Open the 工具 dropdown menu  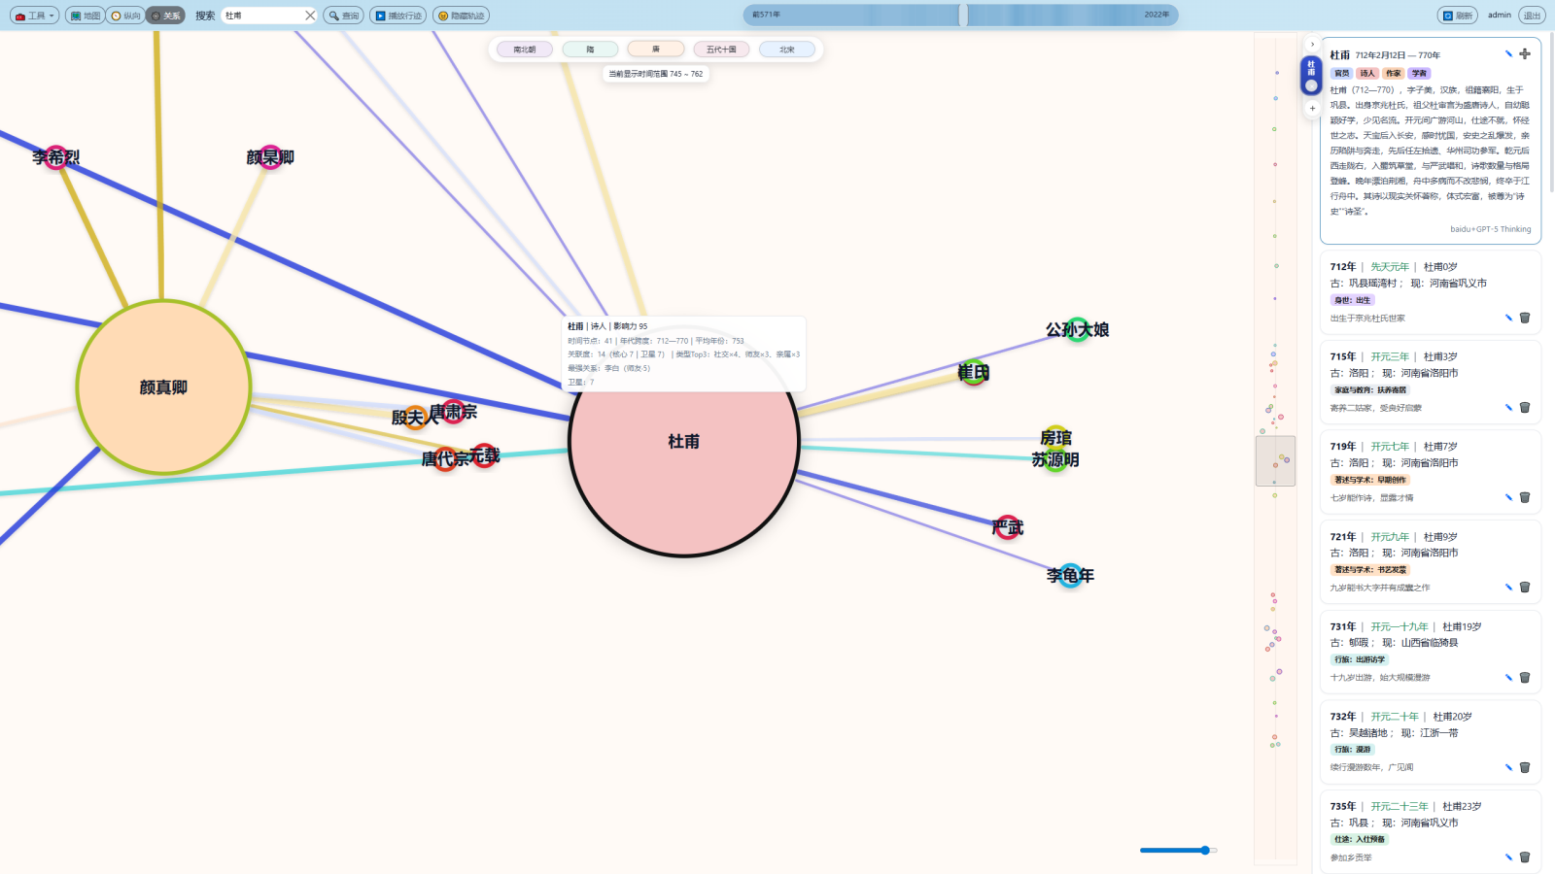coord(35,16)
